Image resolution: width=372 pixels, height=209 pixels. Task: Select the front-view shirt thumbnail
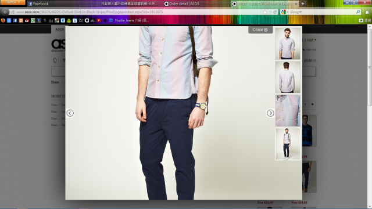tap(288, 44)
